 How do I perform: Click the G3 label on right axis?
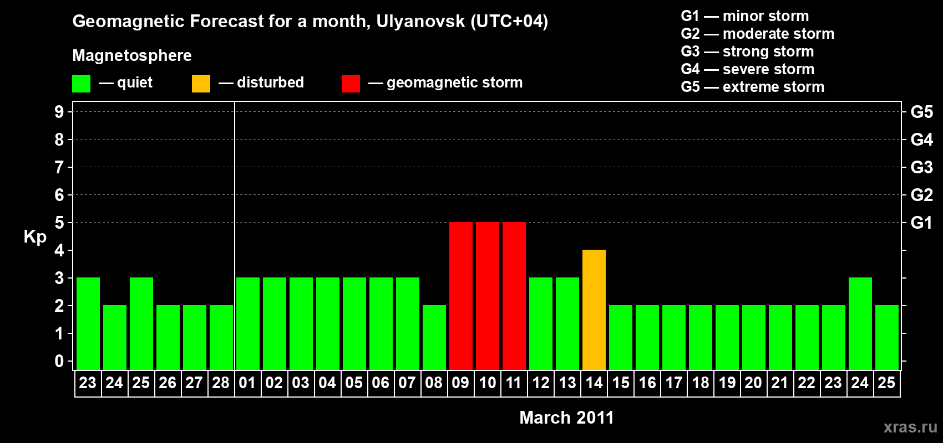pos(922,167)
